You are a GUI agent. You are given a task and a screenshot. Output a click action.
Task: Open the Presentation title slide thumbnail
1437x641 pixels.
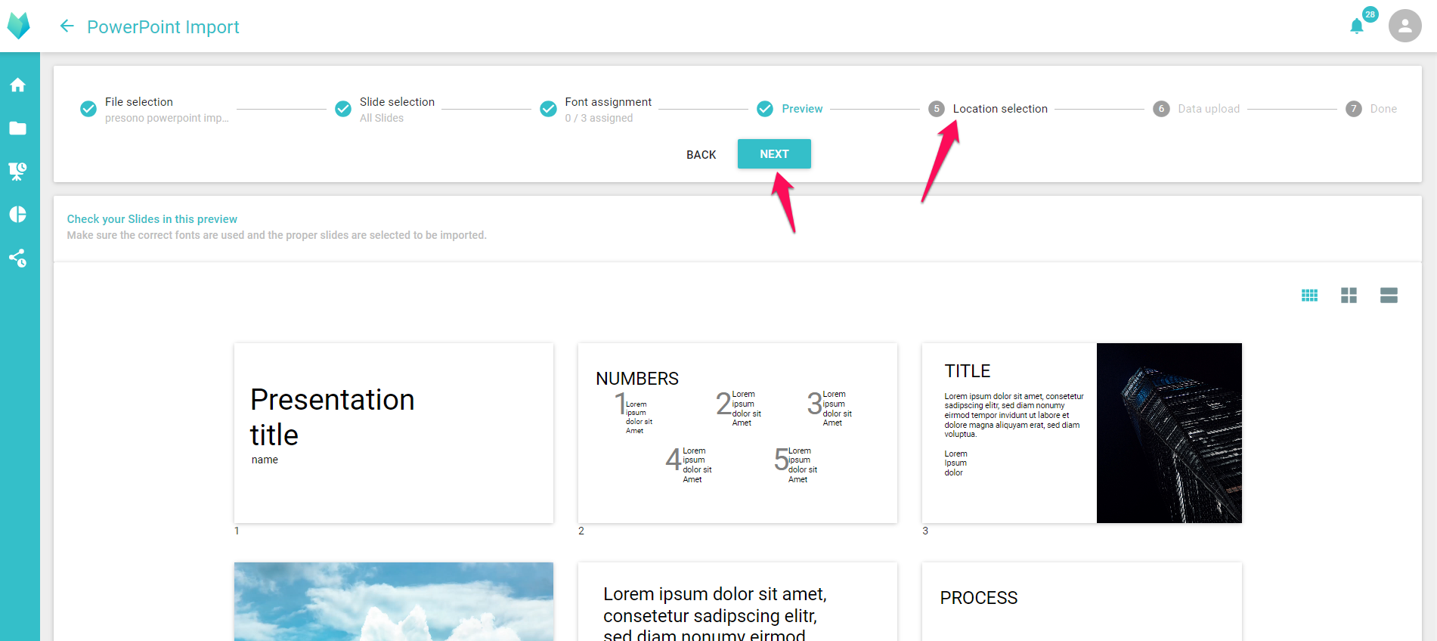click(394, 433)
